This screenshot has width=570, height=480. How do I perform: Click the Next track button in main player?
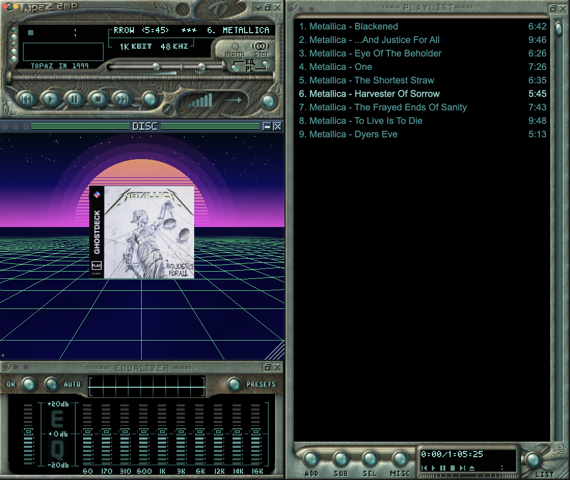122,99
